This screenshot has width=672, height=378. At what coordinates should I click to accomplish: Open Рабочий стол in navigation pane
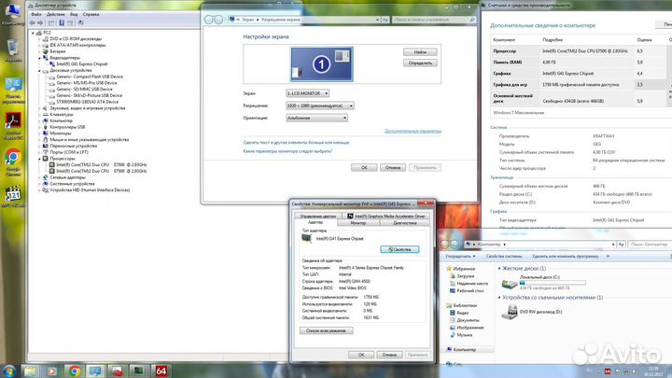[x=469, y=291]
